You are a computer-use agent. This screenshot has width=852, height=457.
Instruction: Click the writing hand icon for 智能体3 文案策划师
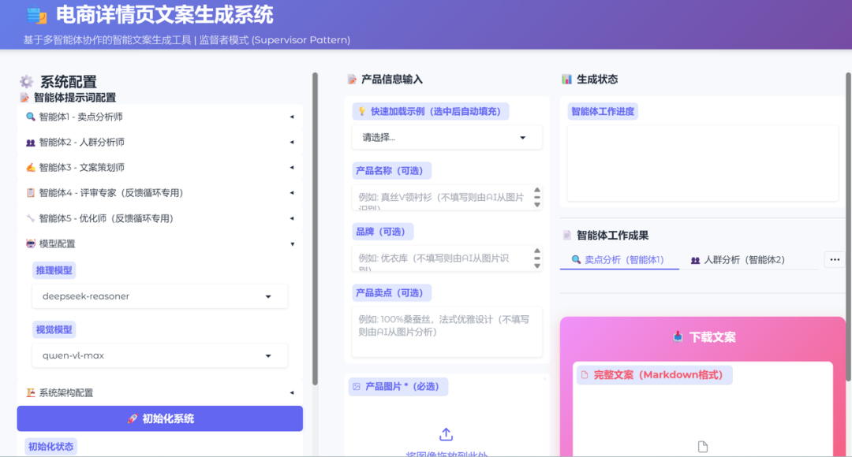click(x=31, y=167)
